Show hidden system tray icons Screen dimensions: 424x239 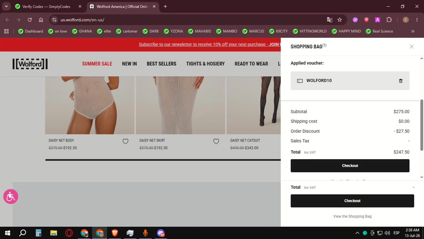click(x=357, y=233)
